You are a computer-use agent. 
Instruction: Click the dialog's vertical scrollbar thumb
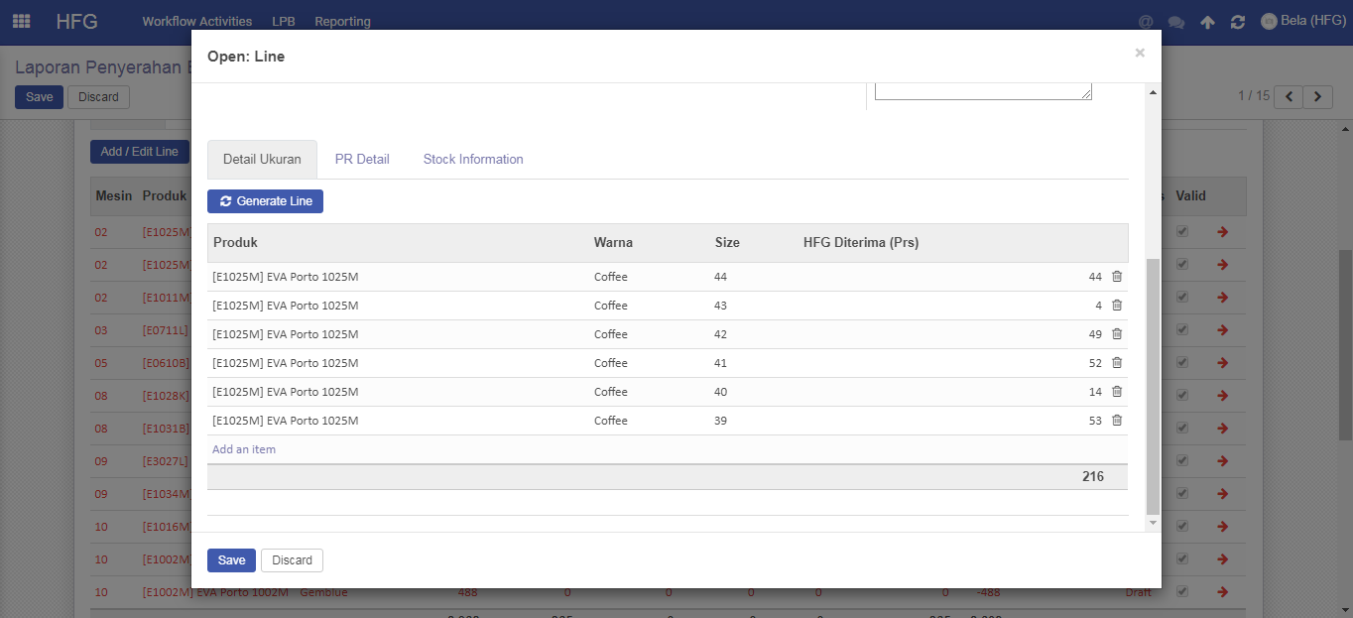tap(1152, 387)
